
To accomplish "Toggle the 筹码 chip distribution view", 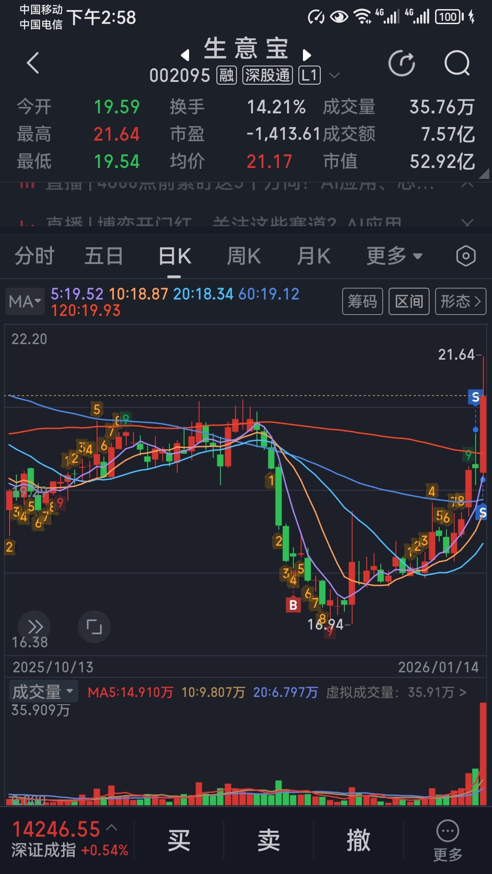I will point(362,301).
